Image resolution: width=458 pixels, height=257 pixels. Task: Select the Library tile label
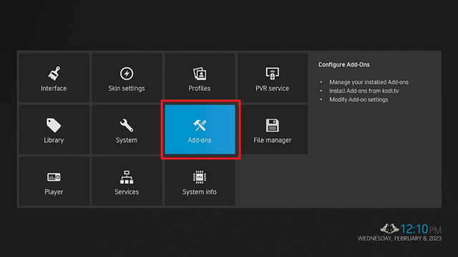pyautogui.click(x=54, y=140)
